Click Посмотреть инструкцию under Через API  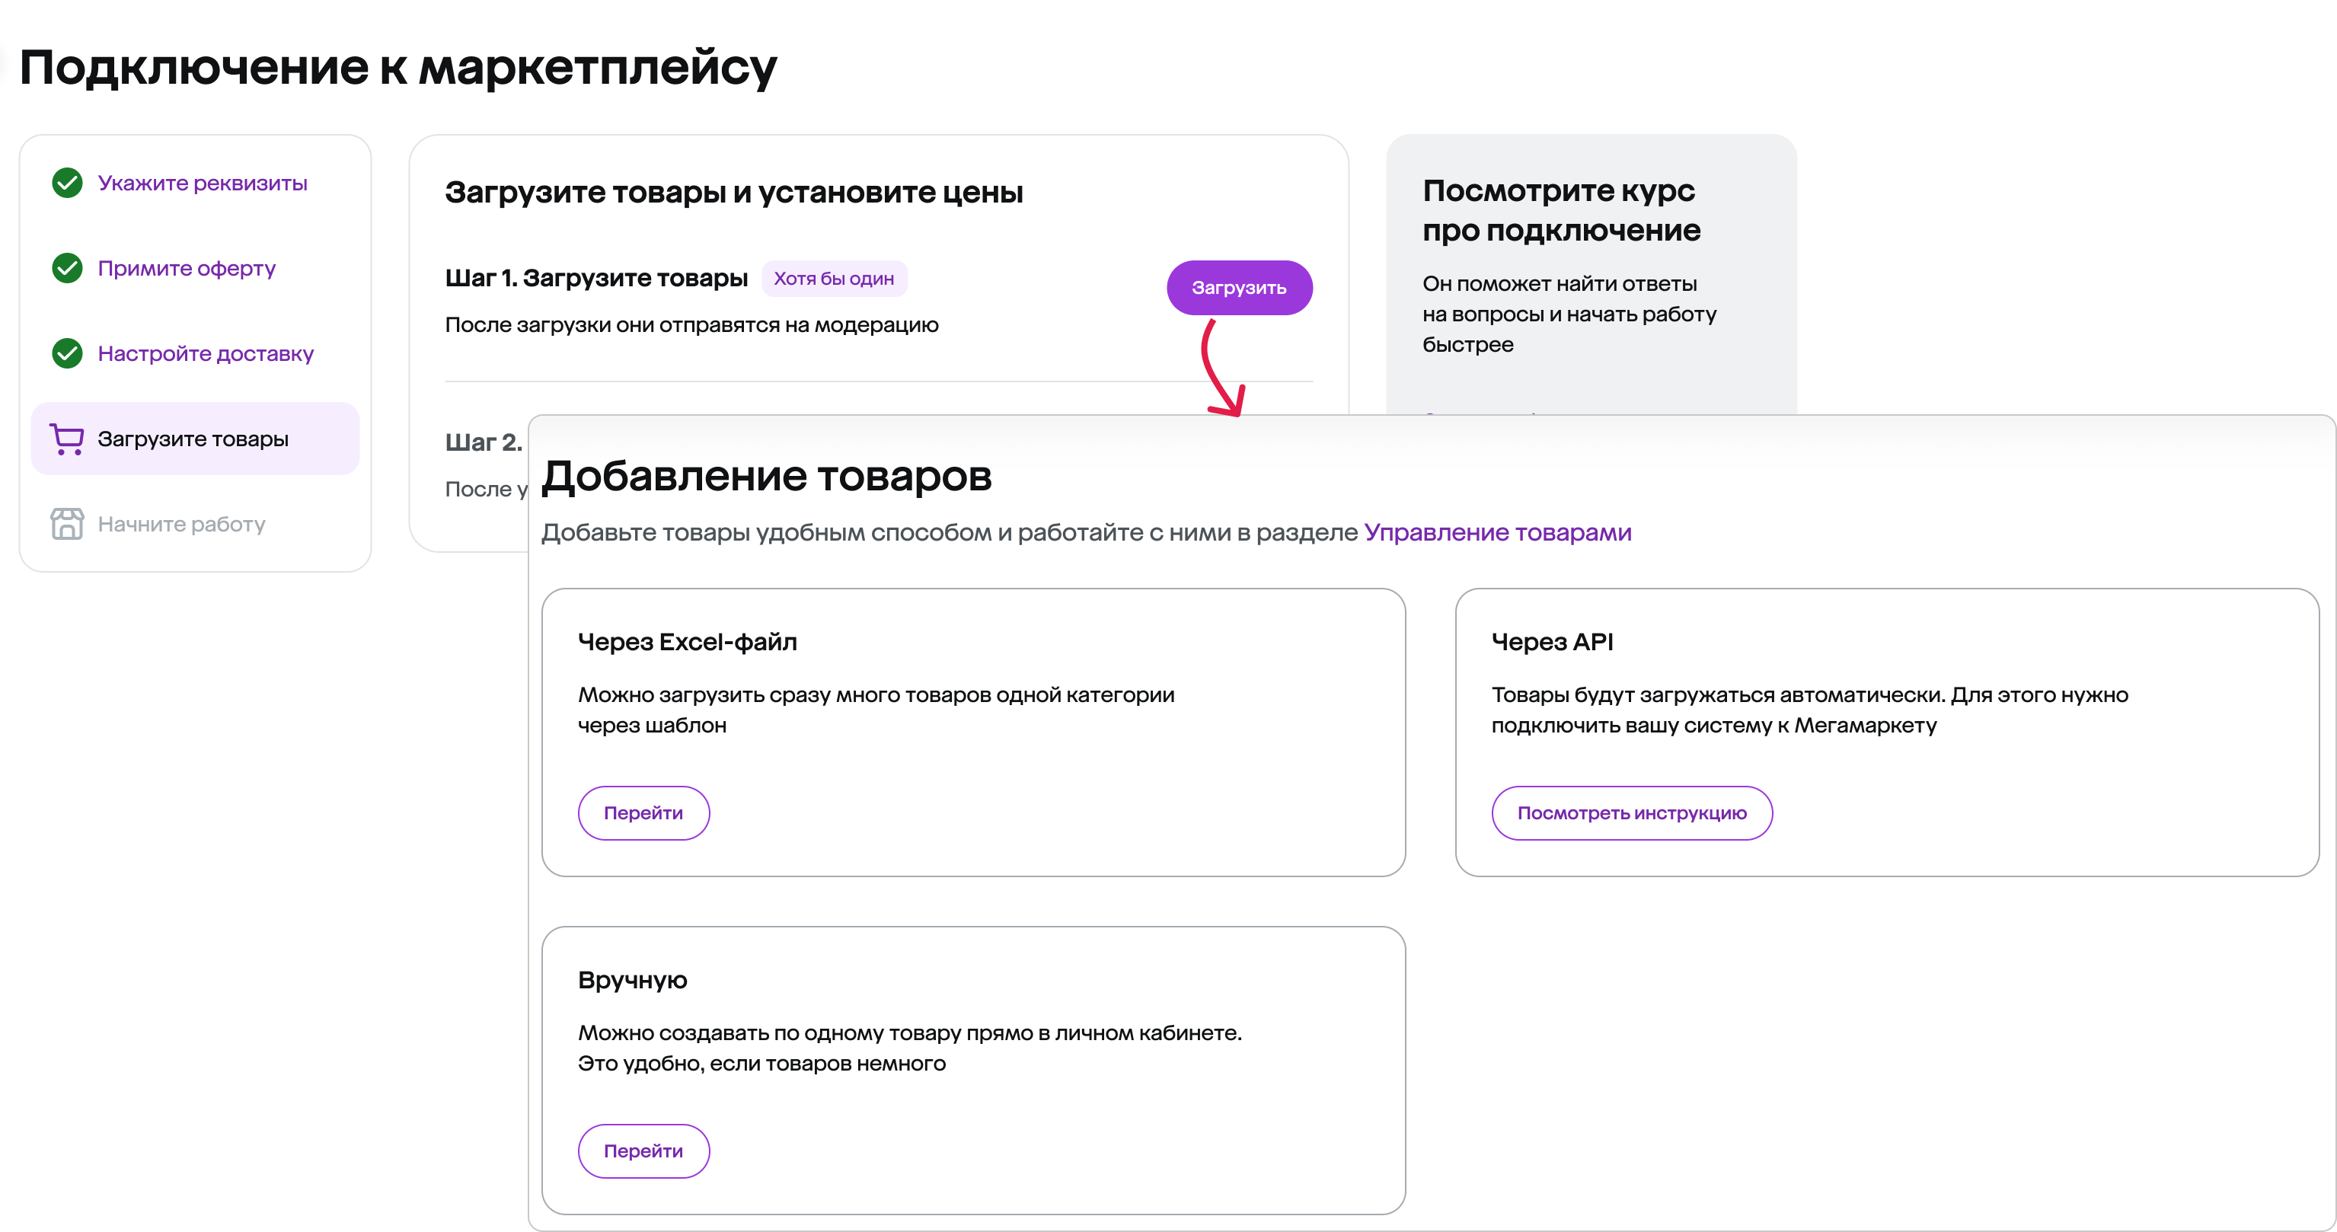(1632, 813)
